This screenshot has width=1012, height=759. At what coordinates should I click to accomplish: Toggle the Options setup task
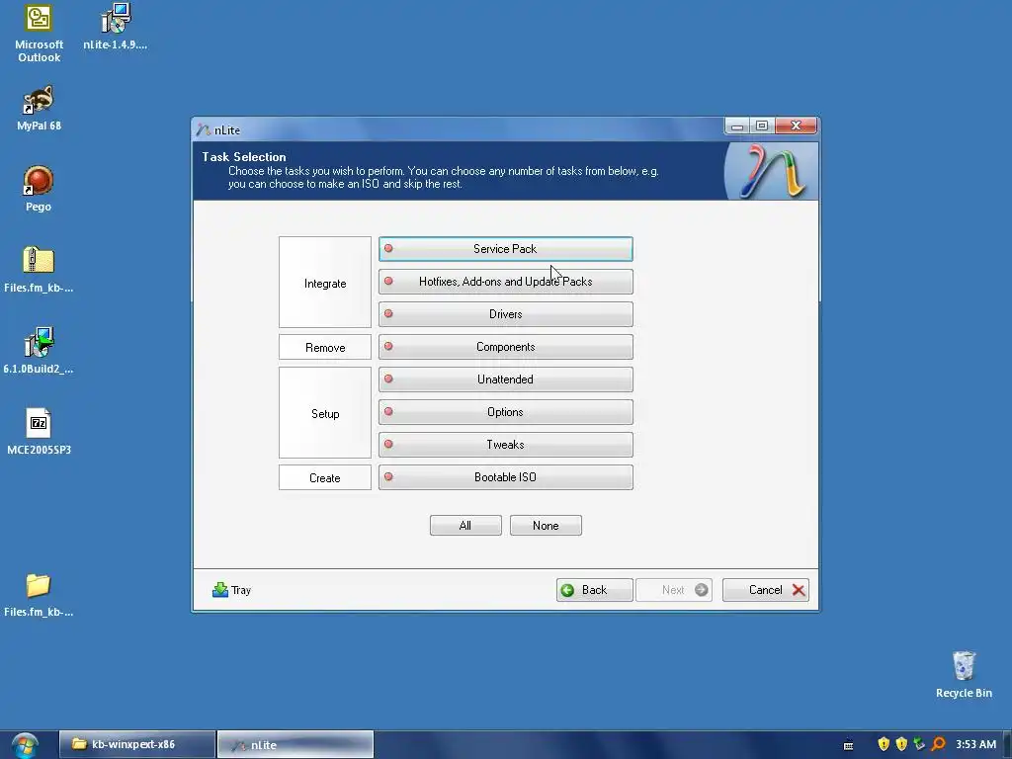click(505, 412)
